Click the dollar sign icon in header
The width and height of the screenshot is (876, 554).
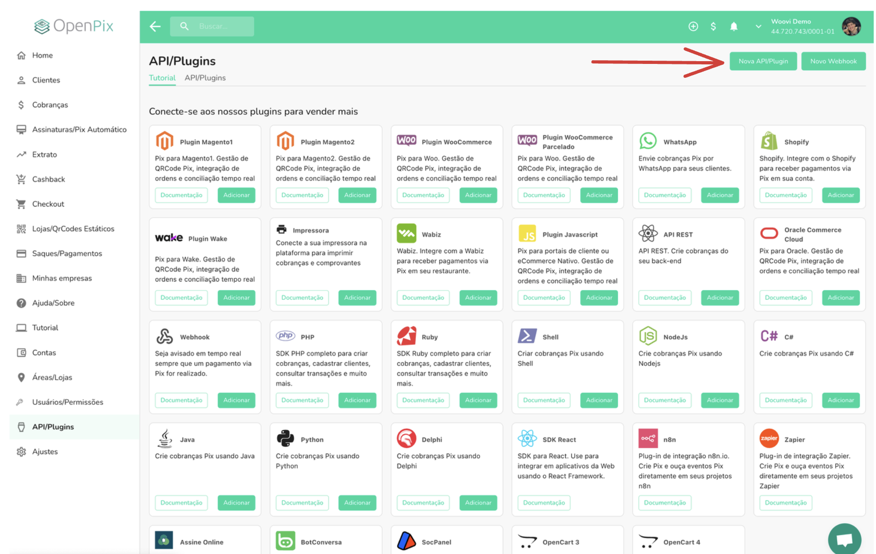[713, 26]
